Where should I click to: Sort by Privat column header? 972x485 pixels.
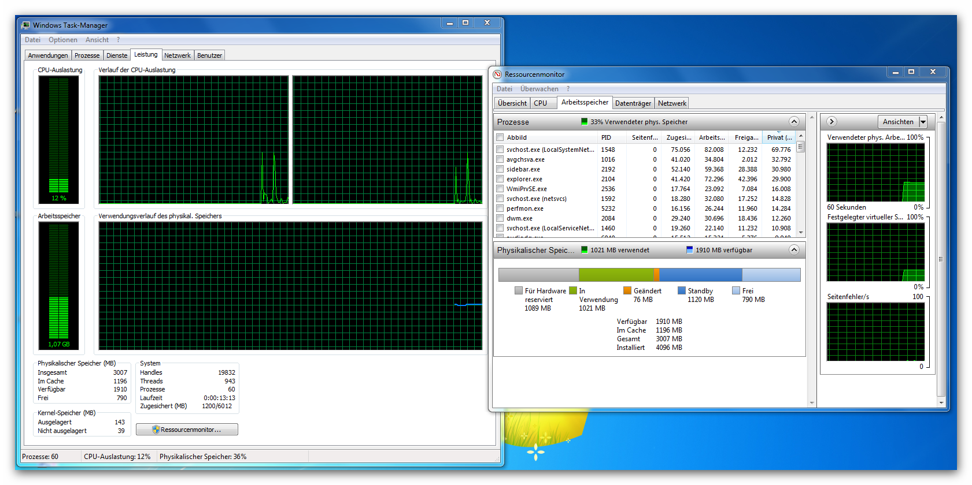tap(779, 137)
